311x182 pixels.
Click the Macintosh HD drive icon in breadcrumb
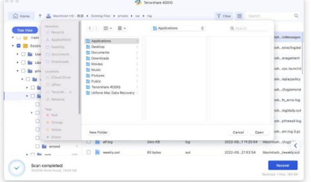[48, 16]
